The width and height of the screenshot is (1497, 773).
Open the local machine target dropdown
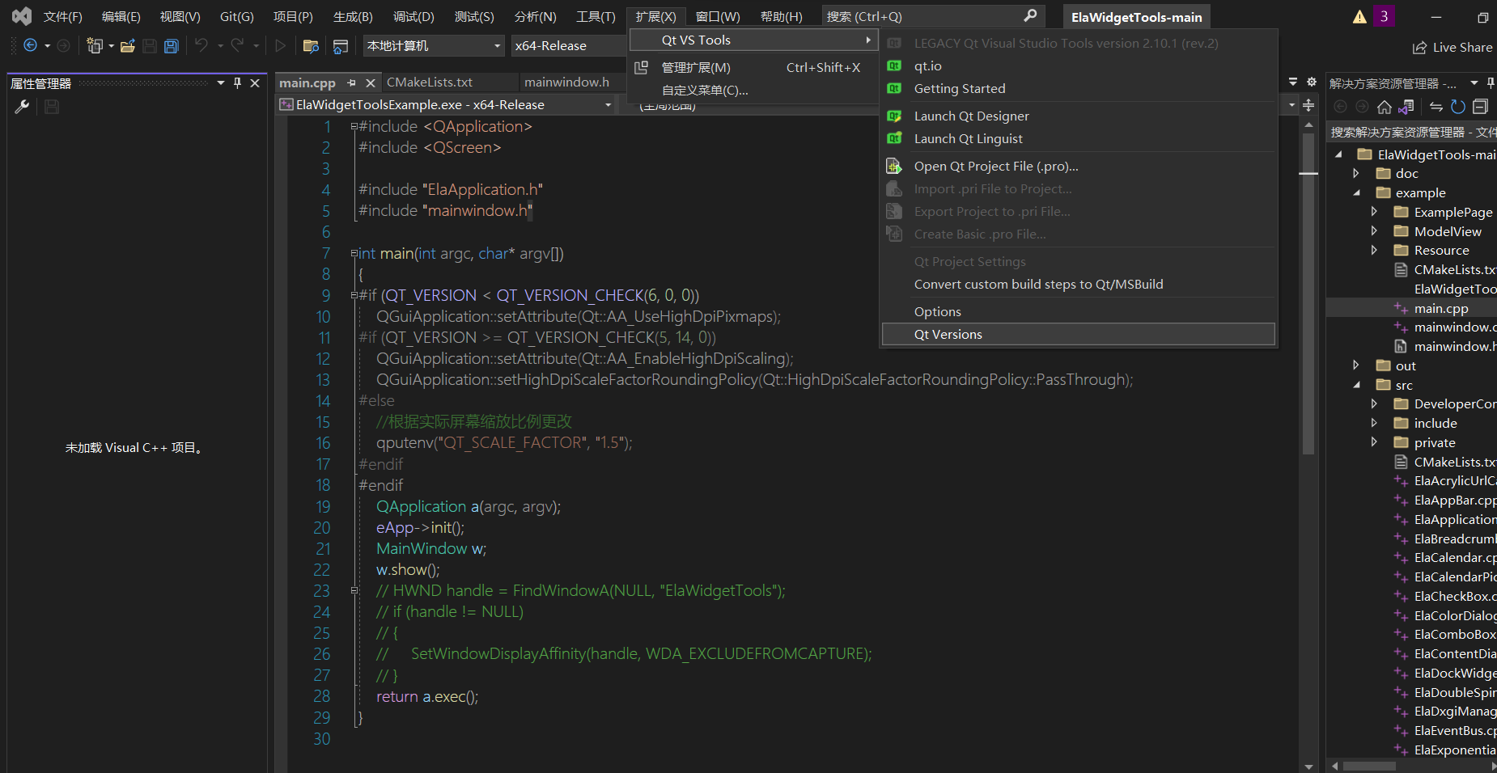434,46
